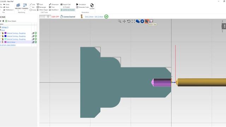Open second Drill link in status bar
Screen dimensions: 226x127
[x=99, y=17]
